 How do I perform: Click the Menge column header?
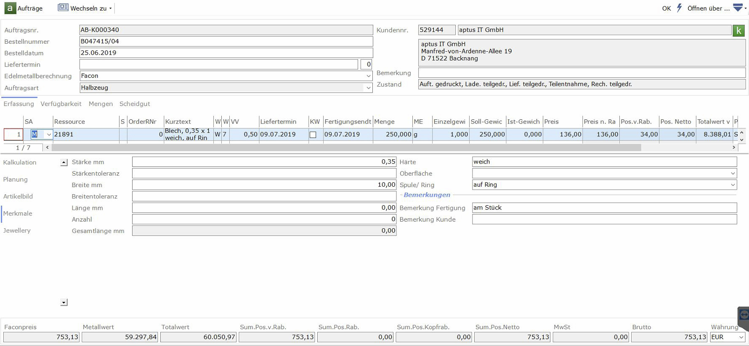coord(393,121)
